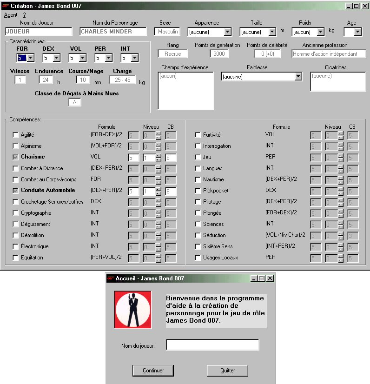370x384 pixels.
Task: Click the Continuer button
Action: (153, 371)
